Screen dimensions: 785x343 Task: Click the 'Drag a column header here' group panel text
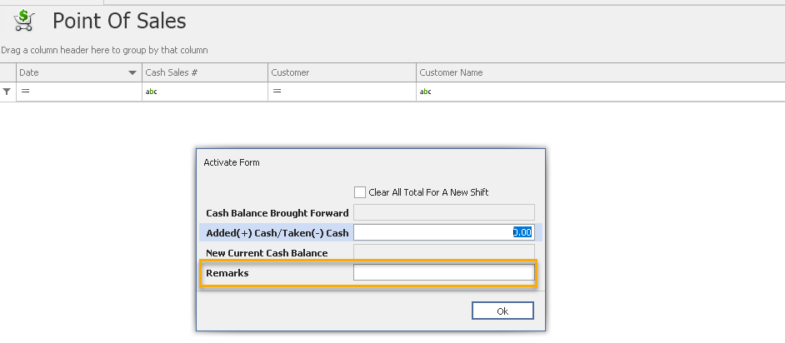coord(105,50)
